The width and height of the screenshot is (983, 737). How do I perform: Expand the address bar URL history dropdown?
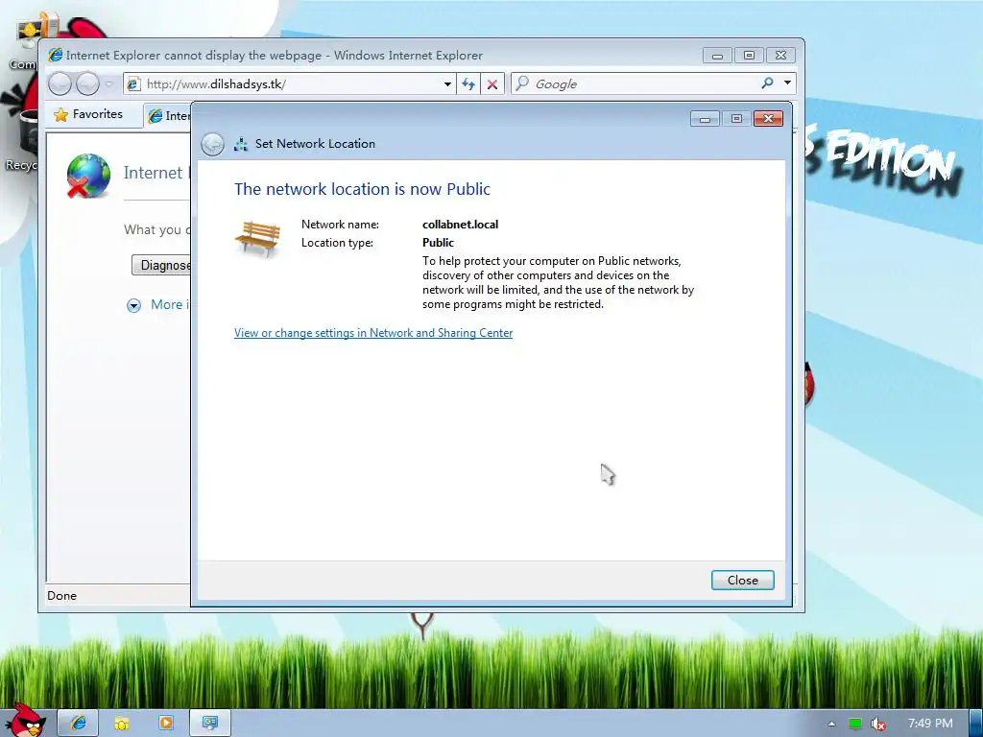click(x=447, y=84)
